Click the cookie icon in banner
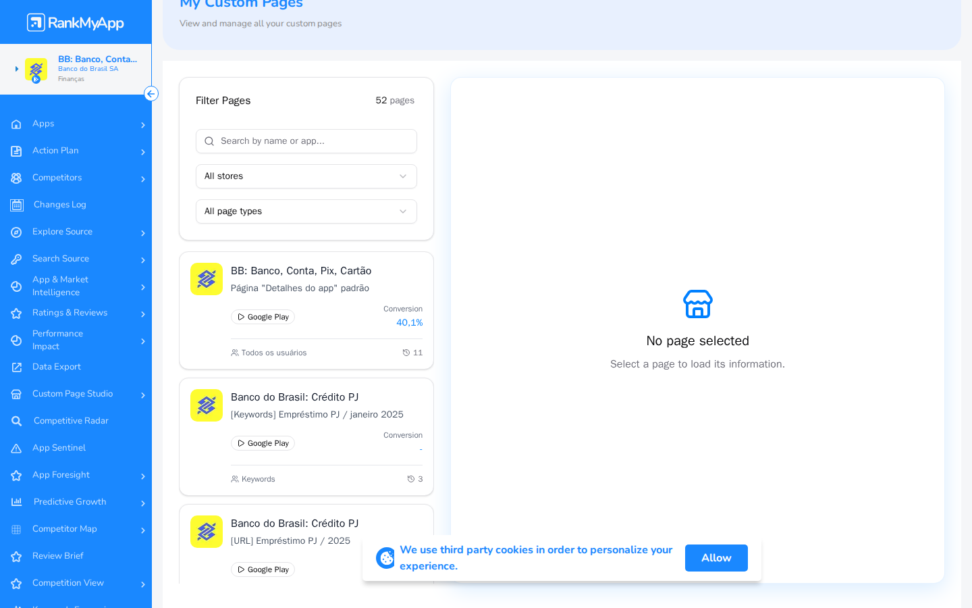972x608 pixels. tap(386, 558)
